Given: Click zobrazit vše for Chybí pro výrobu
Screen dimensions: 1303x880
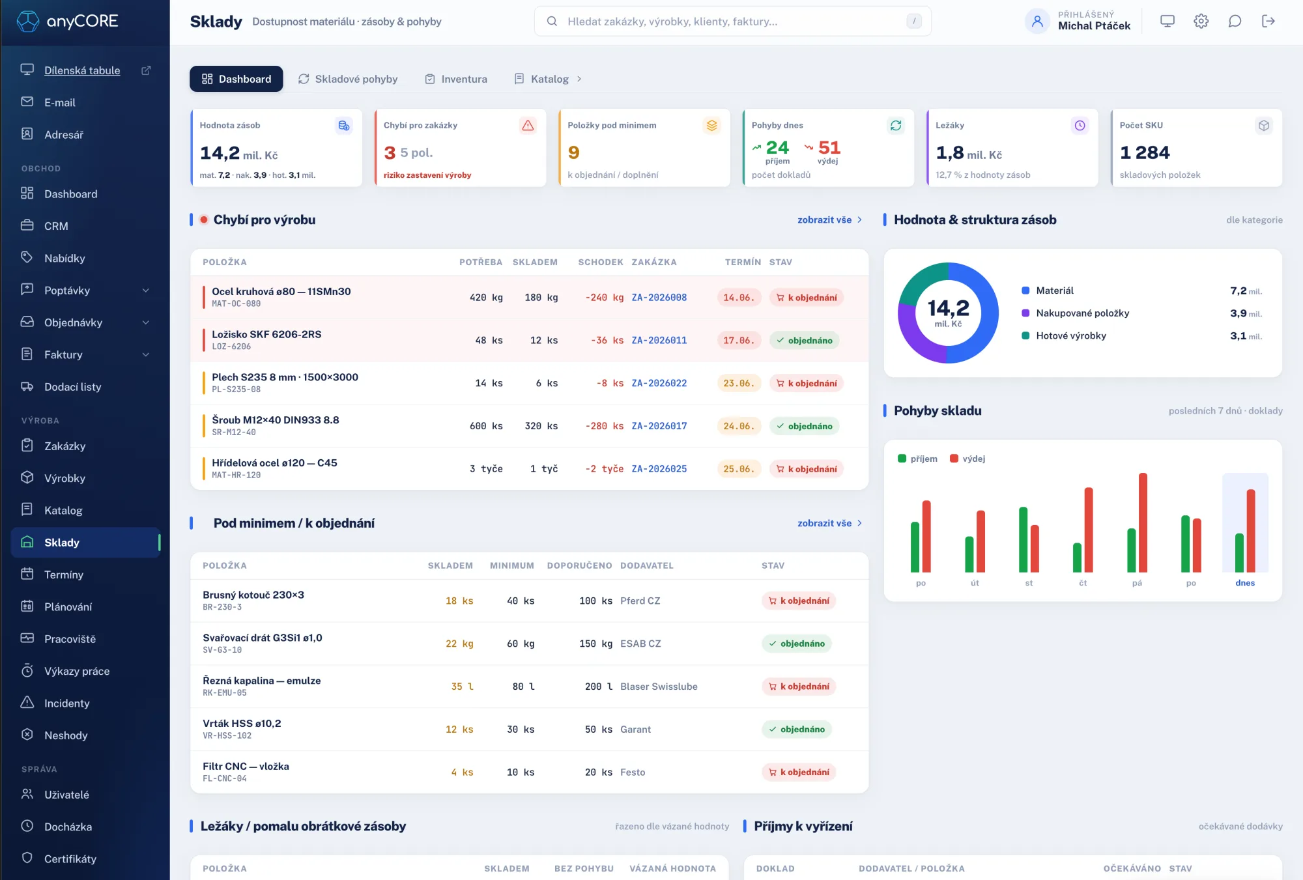Looking at the screenshot, I should [830, 220].
